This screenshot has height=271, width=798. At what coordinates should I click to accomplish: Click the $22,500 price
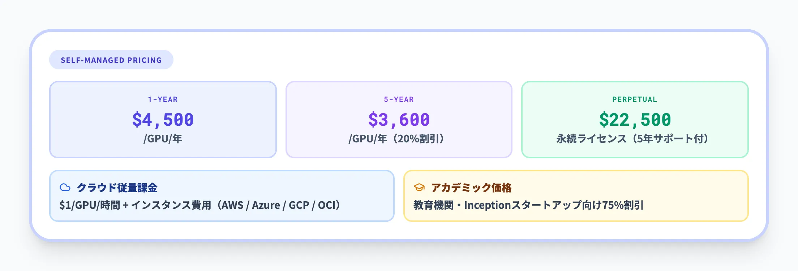[x=635, y=120]
